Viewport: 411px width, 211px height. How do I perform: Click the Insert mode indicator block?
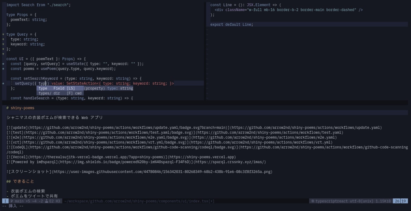tap(5, 201)
